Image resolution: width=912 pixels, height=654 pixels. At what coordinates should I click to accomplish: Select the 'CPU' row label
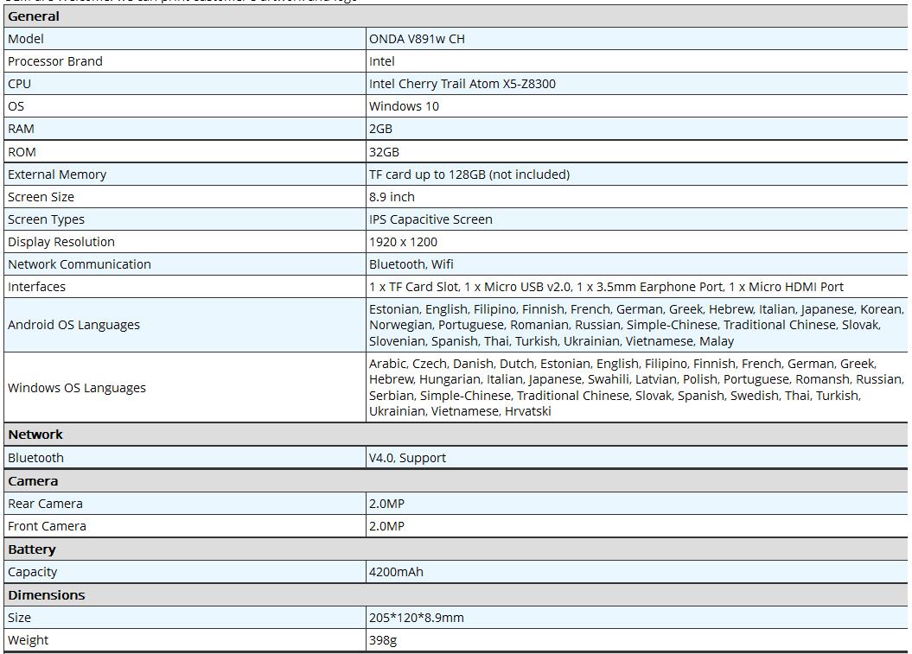point(19,84)
